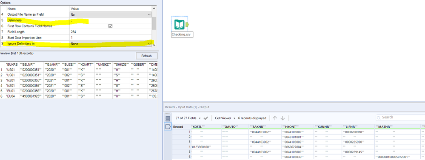Viewport: 425px width, 160px height.
Task: Select the Delimiters option row label
Action: point(14,20)
